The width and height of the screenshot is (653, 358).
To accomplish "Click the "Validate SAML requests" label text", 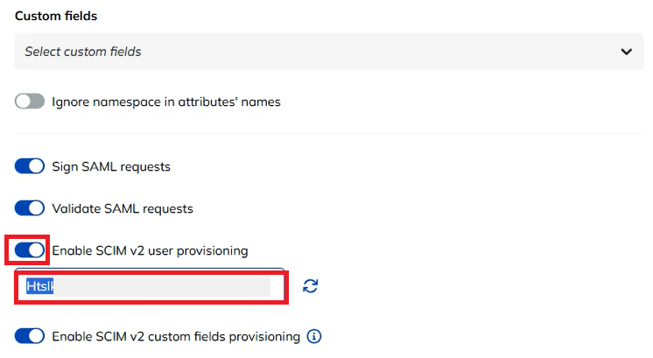I will point(123,208).
